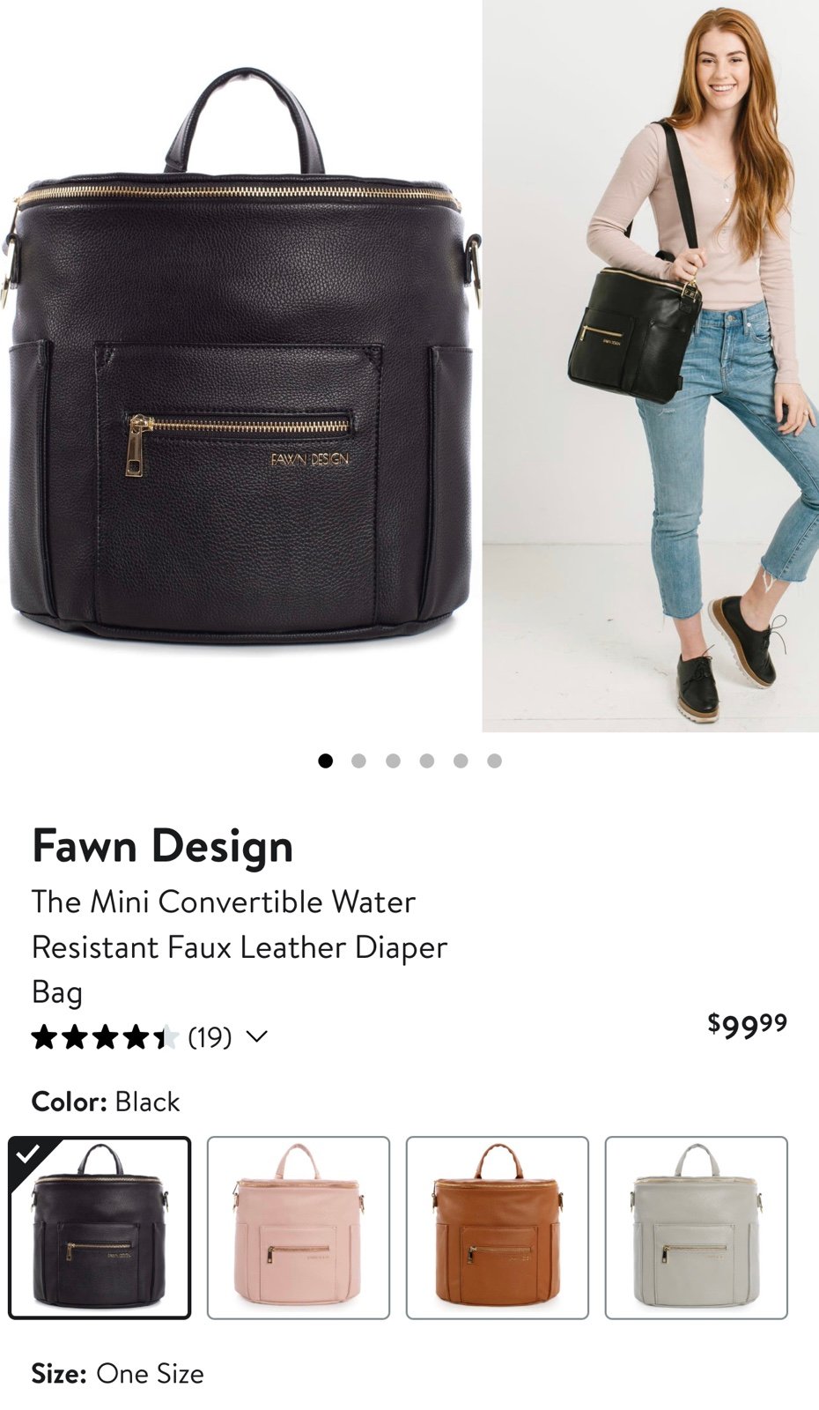Choose the gray diaper bag color
Image resolution: width=819 pixels, height=1410 pixels.
pos(697,1228)
